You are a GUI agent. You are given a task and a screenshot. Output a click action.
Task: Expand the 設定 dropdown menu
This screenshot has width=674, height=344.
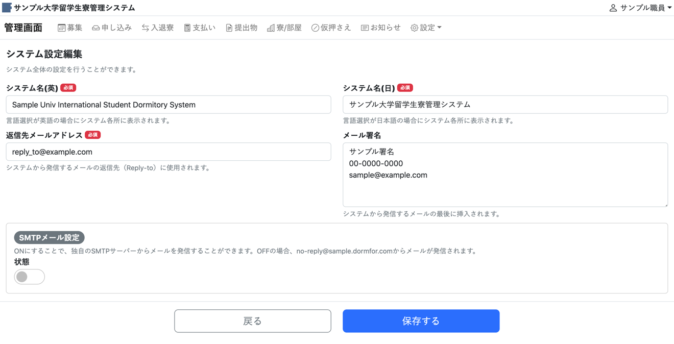tap(426, 28)
